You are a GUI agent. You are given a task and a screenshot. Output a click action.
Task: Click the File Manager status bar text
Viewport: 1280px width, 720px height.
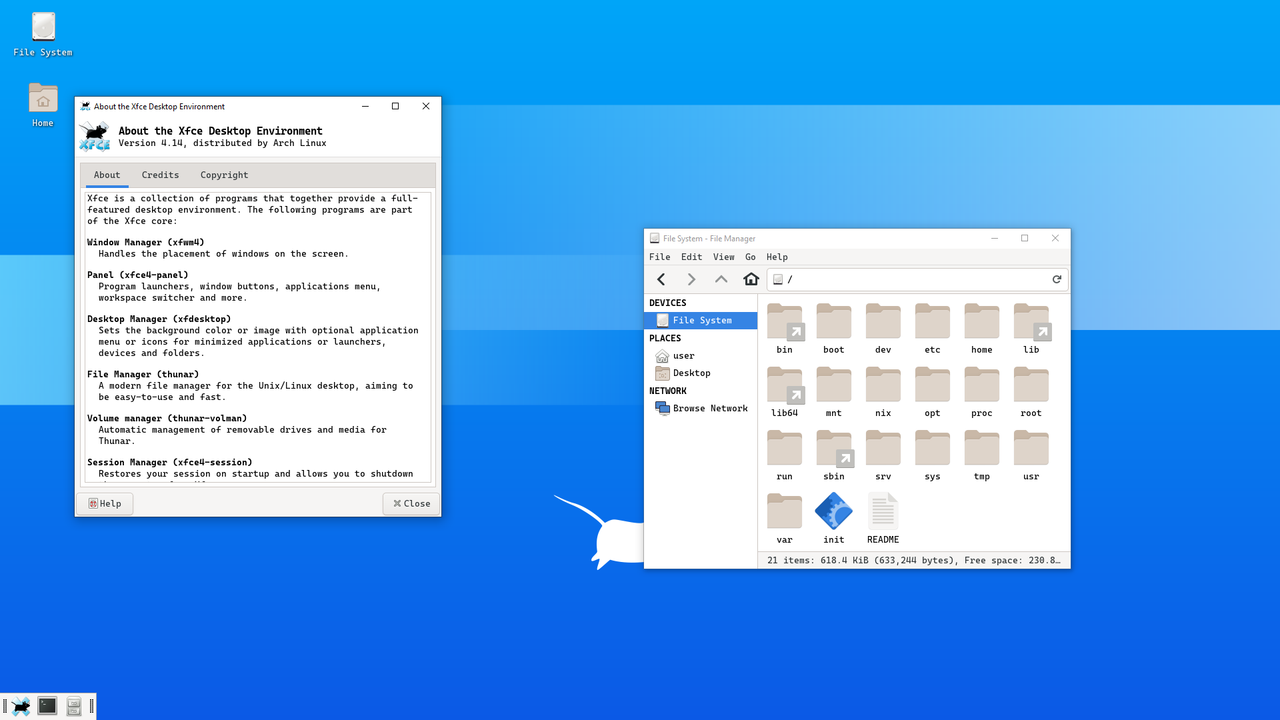[x=914, y=561]
